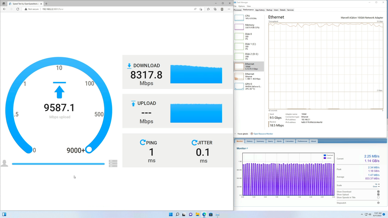Select the Memory item in performance list
This screenshot has height=218, width=388.
coord(249,26)
